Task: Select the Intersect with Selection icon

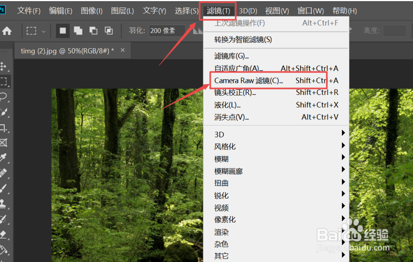Action: [109, 31]
